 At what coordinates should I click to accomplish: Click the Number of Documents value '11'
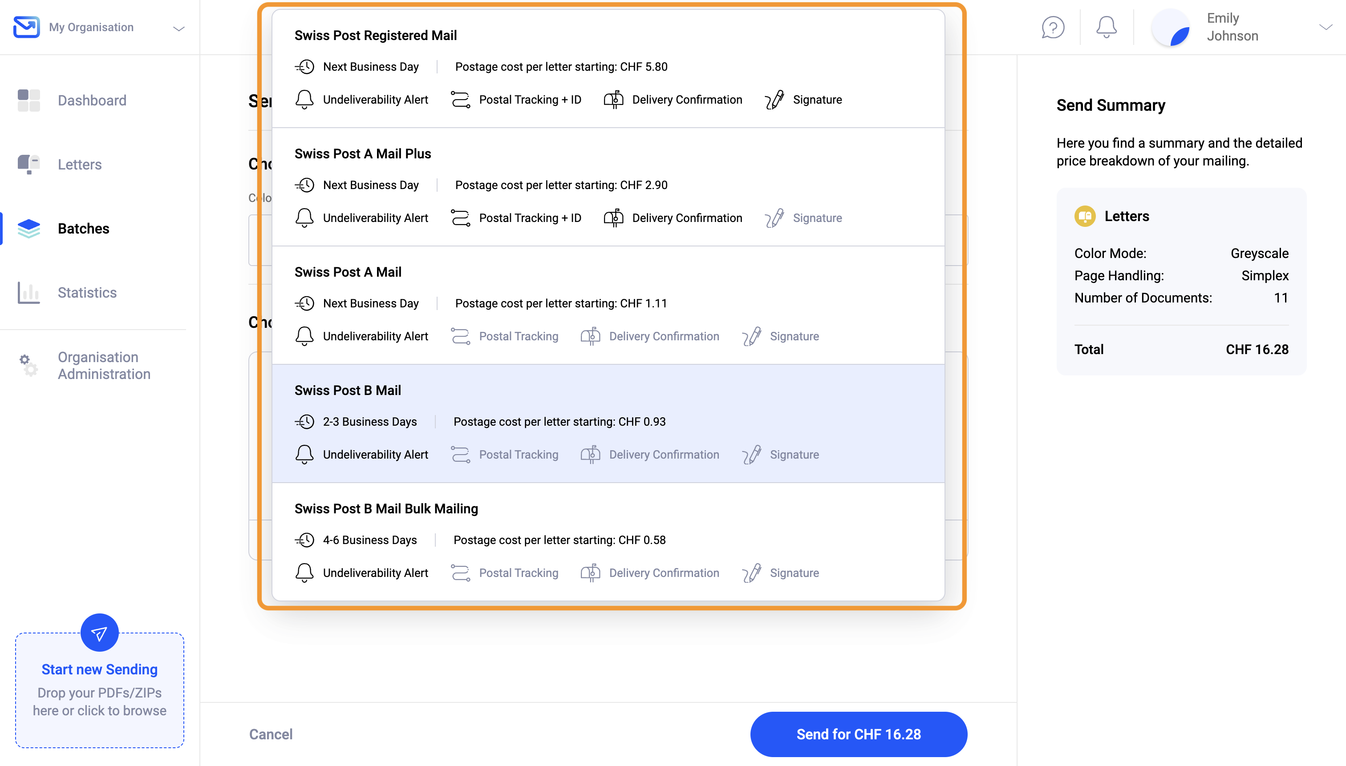tap(1281, 298)
